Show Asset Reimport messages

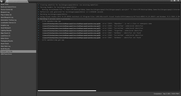(x=18, y=28)
